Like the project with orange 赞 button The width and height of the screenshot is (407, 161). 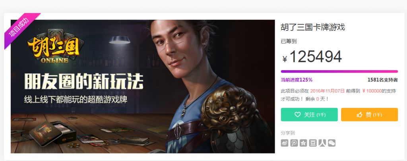[x=369, y=115]
